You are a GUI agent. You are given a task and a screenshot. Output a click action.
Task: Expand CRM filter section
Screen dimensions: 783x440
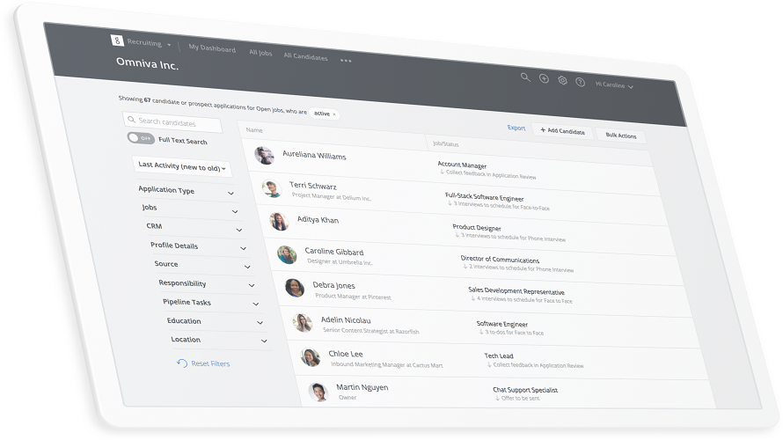194,228
